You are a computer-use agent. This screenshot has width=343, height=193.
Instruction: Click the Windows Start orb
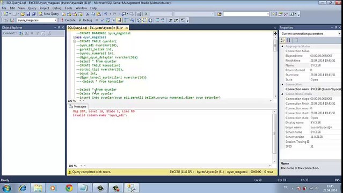(x=6, y=188)
